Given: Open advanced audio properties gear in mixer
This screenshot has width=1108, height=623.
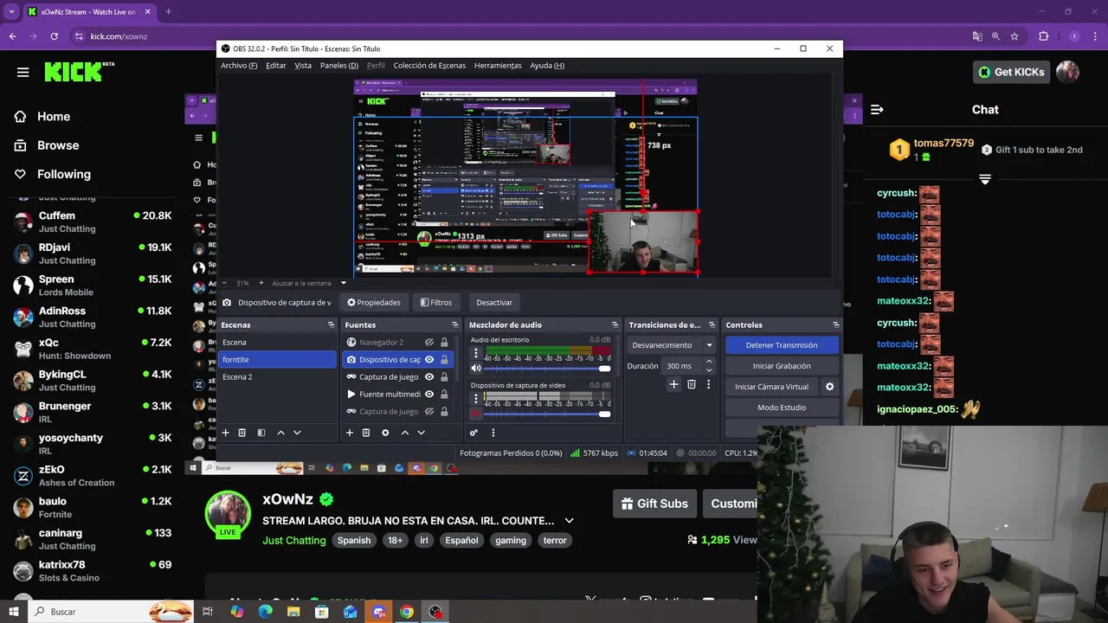Looking at the screenshot, I should 473,433.
